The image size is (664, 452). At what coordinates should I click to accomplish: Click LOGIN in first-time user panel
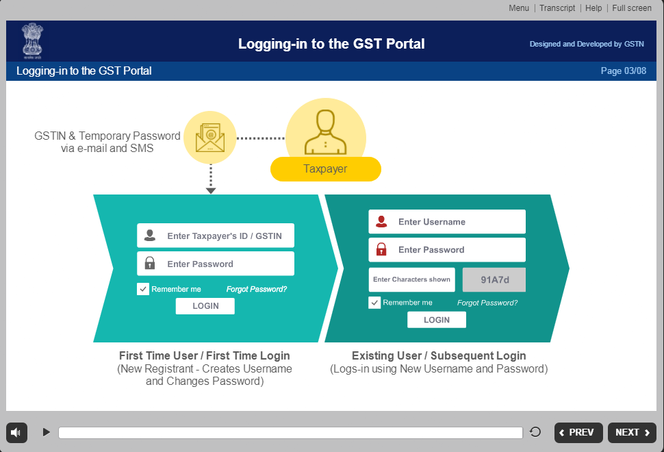(x=205, y=306)
